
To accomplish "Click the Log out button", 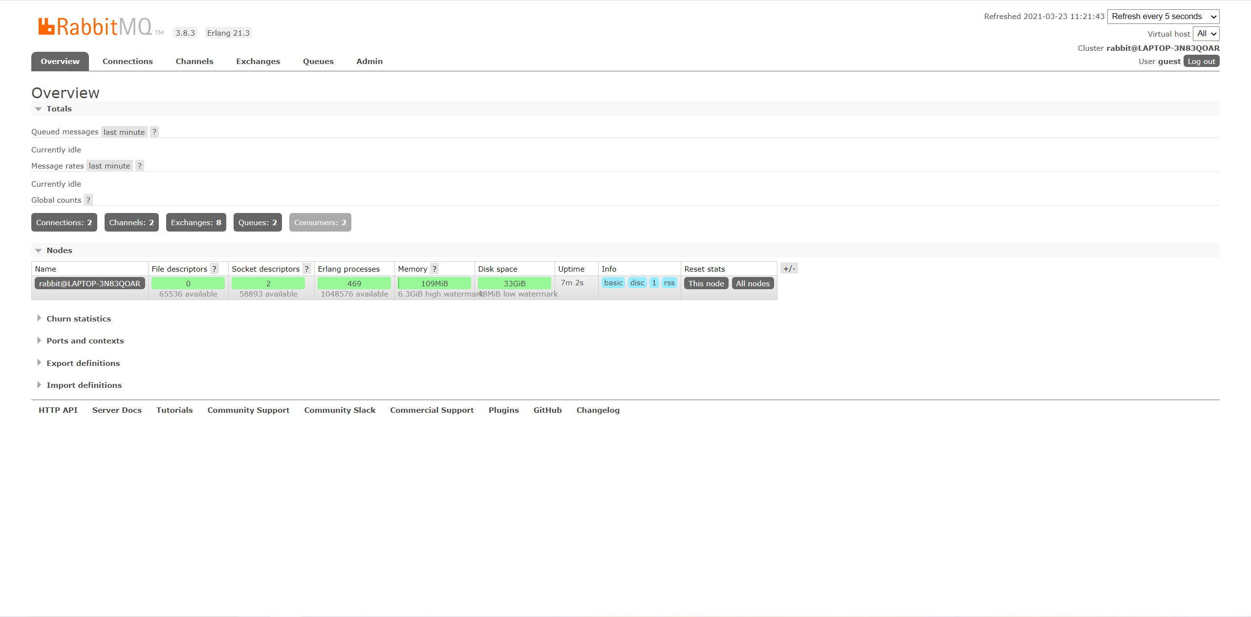I will point(1201,62).
